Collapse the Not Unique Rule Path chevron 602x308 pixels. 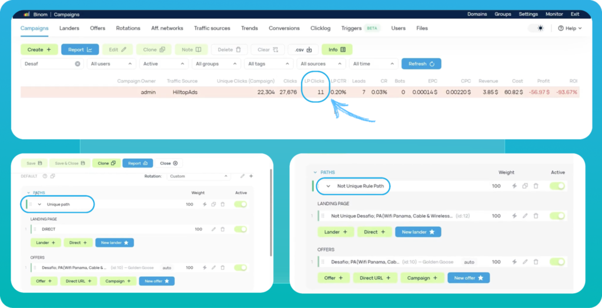tap(328, 186)
